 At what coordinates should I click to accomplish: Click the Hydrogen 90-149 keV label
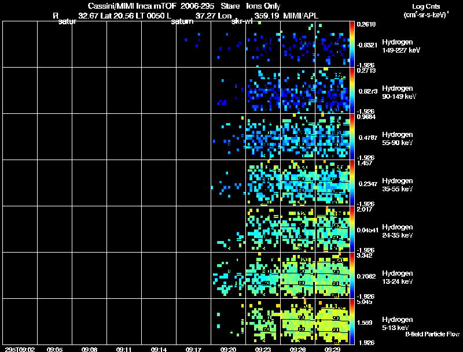pyautogui.click(x=399, y=92)
